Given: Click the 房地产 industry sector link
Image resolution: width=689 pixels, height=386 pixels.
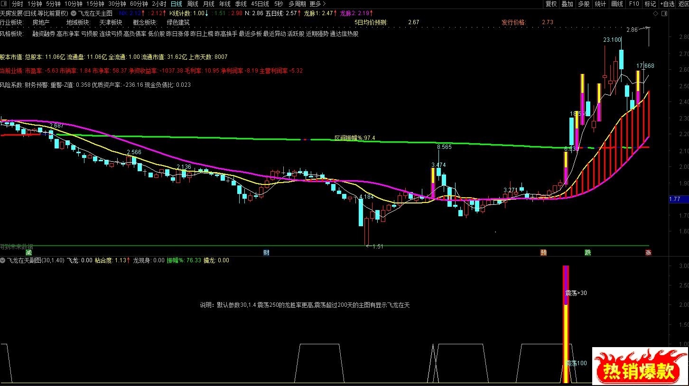Looking at the screenshot, I should tap(41, 22).
